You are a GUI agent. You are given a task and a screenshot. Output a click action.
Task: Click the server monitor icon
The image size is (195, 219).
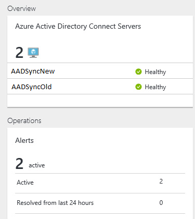click(x=33, y=53)
